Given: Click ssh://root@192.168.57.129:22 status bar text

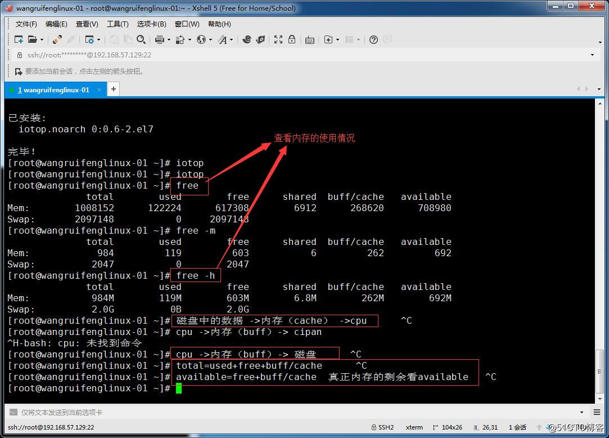Looking at the screenshot, I should [x=51, y=427].
